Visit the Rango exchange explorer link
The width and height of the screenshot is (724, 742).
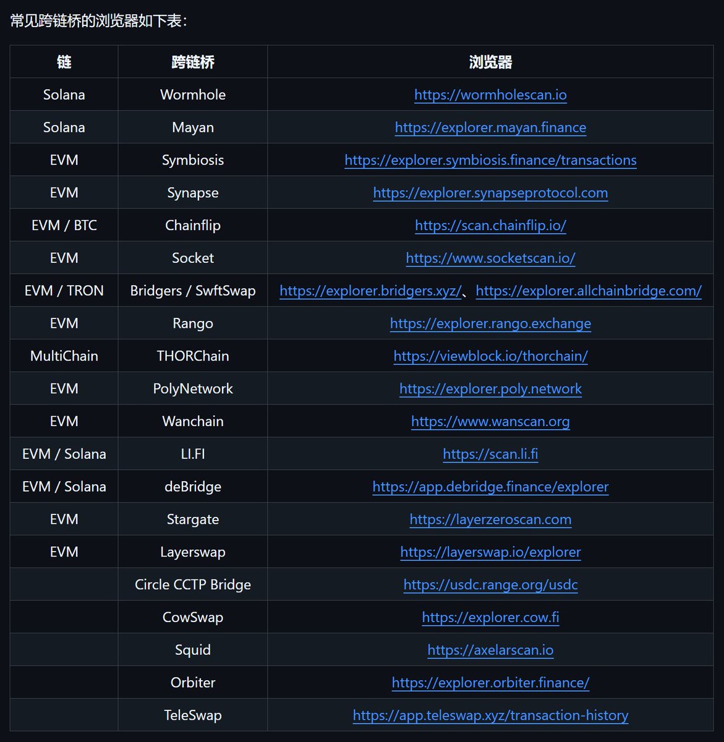(490, 323)
